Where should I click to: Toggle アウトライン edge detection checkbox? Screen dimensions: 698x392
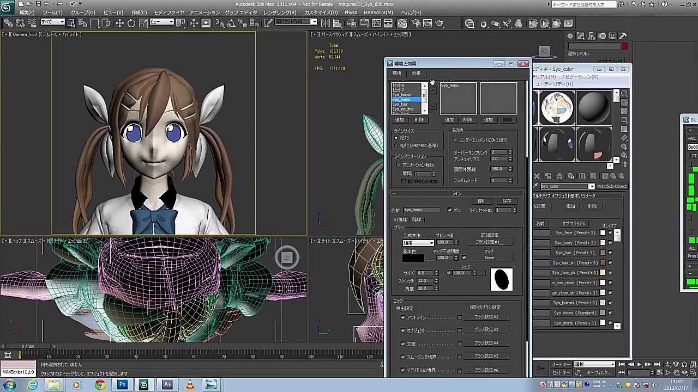coord(403,317)
